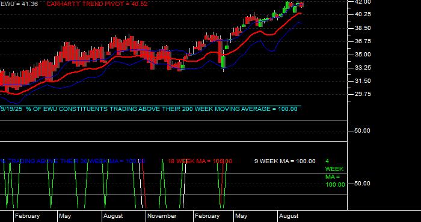Viewport: 421px width, 222px height.
Task: Click the 50.00 label of middle panel
Action: [363, 131]
